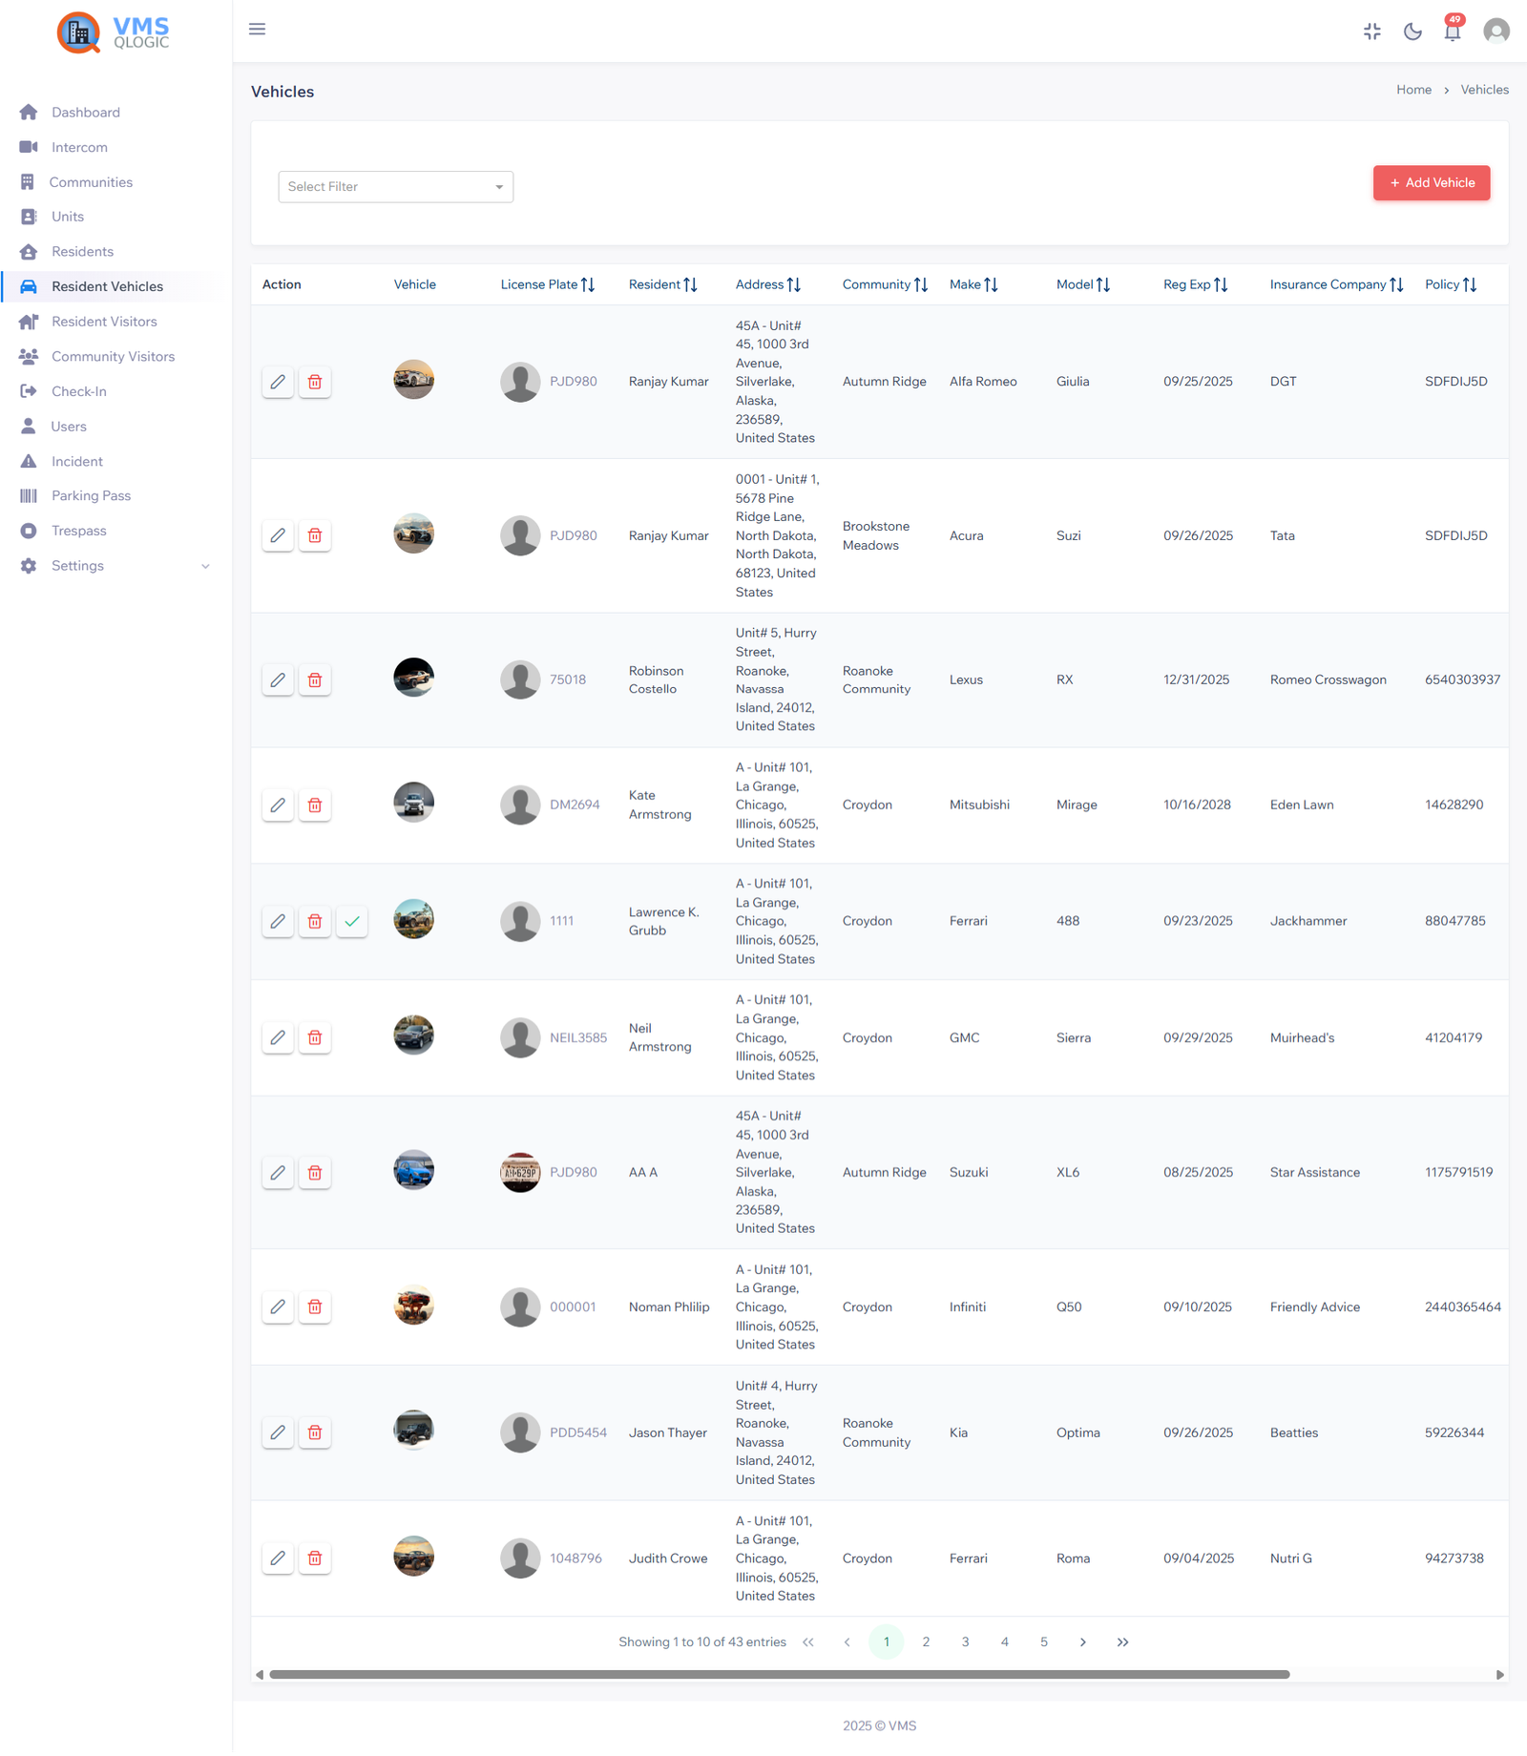Expand the Settings menu in sidebar
This screenshot has width=1527, height=1756.
coord(77,565)
